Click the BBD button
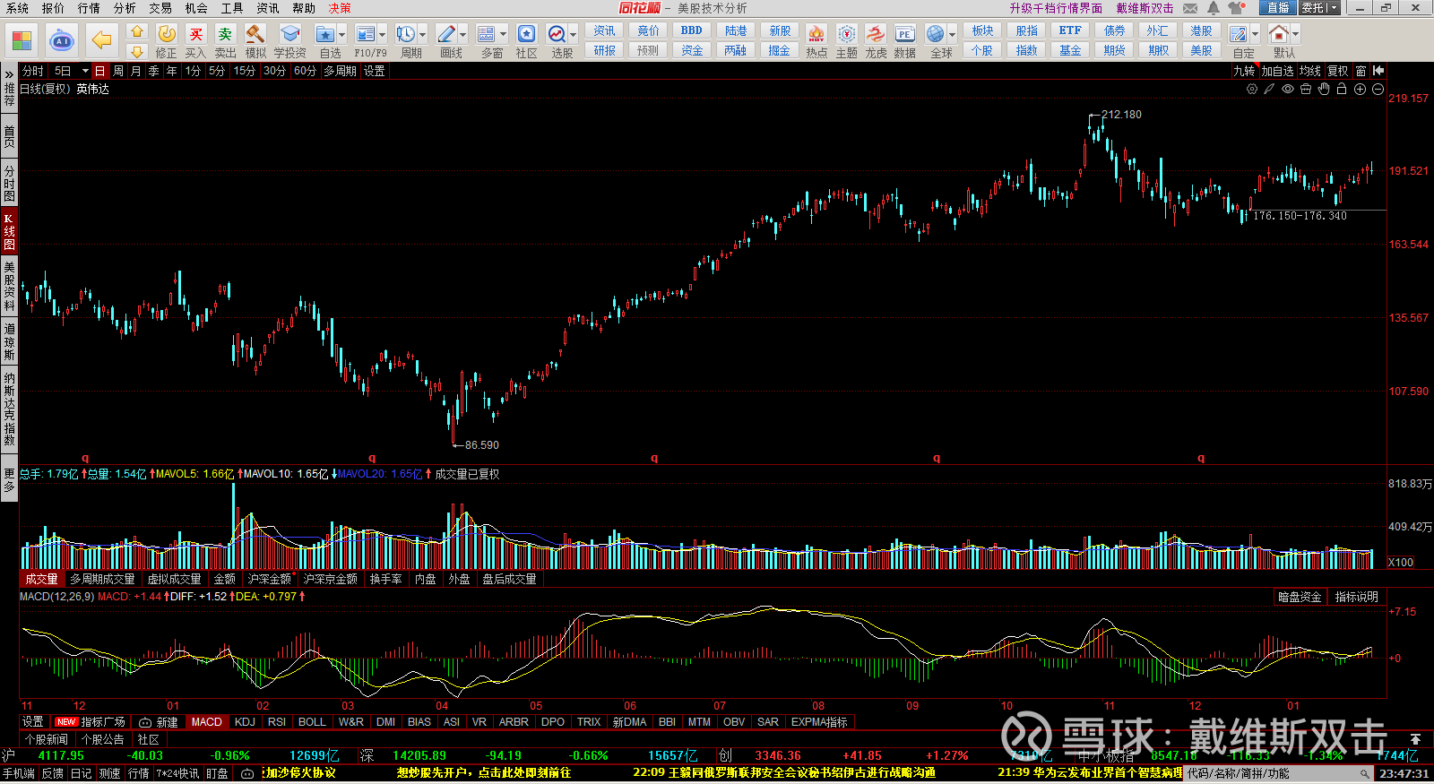The width and height of the screenshot is (1434, 784). pos(692,30)
